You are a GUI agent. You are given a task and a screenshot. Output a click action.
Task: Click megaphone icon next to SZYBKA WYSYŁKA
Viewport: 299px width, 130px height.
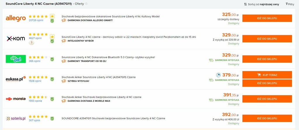64,81
